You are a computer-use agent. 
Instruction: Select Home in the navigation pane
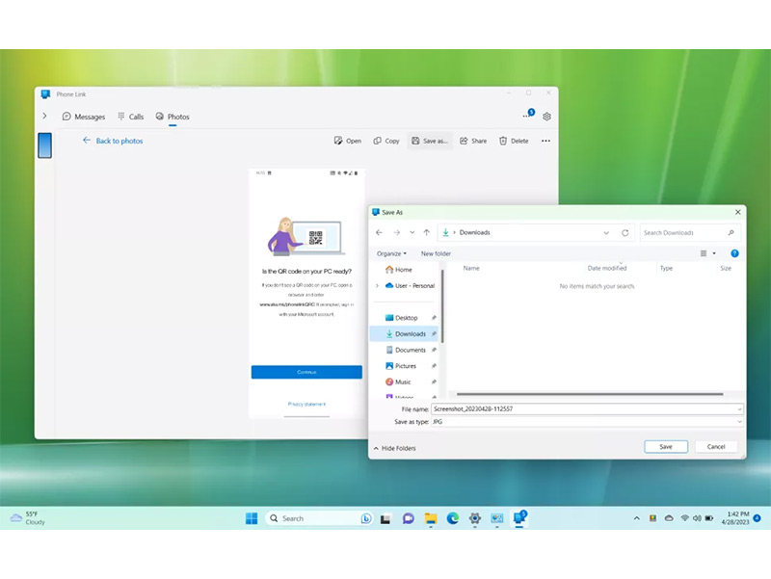point(399,270)
